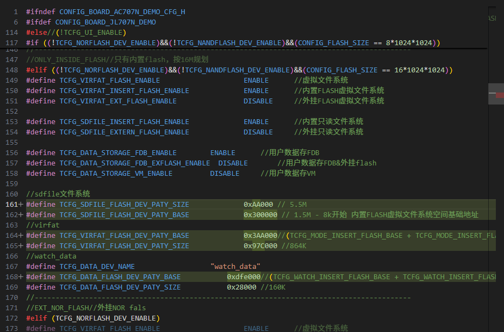This screenshot has width=504, height=332.
Task: Click the // 5.5M comment
Action: pyautogui.click(x=292, y=204)
